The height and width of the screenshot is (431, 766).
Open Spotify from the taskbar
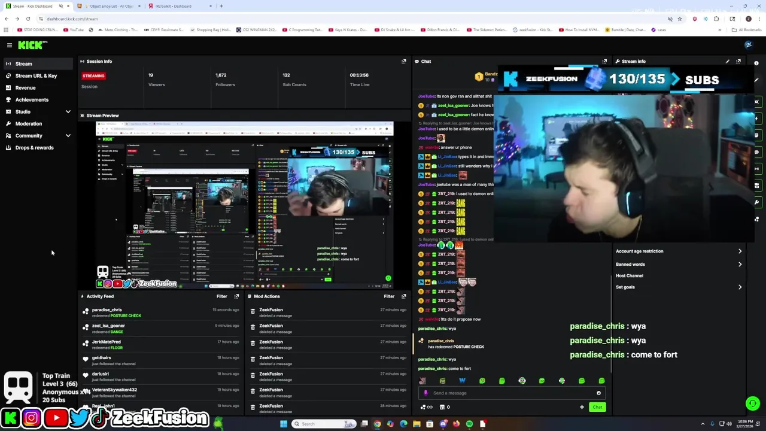(469, 424)
